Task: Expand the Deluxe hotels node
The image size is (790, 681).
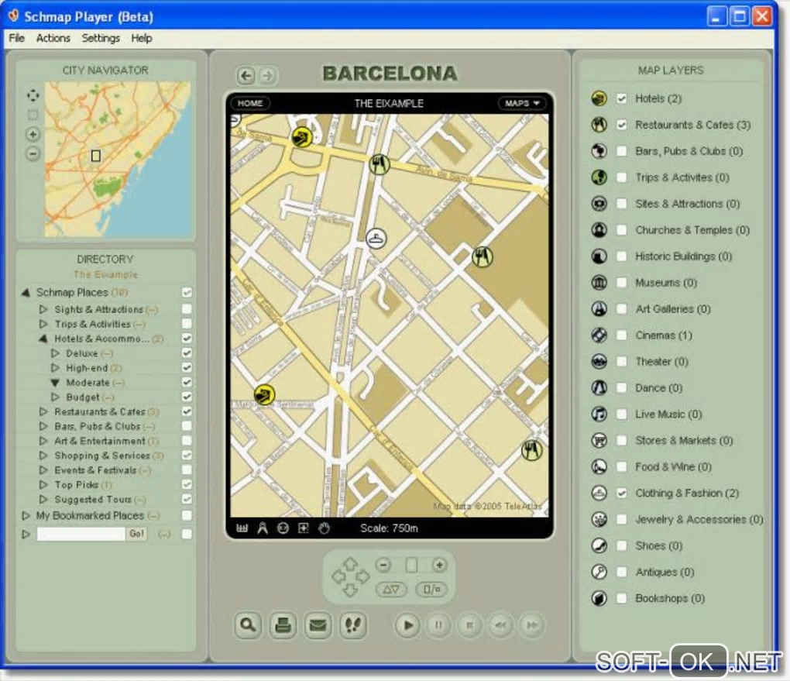Action: [56, 353]
